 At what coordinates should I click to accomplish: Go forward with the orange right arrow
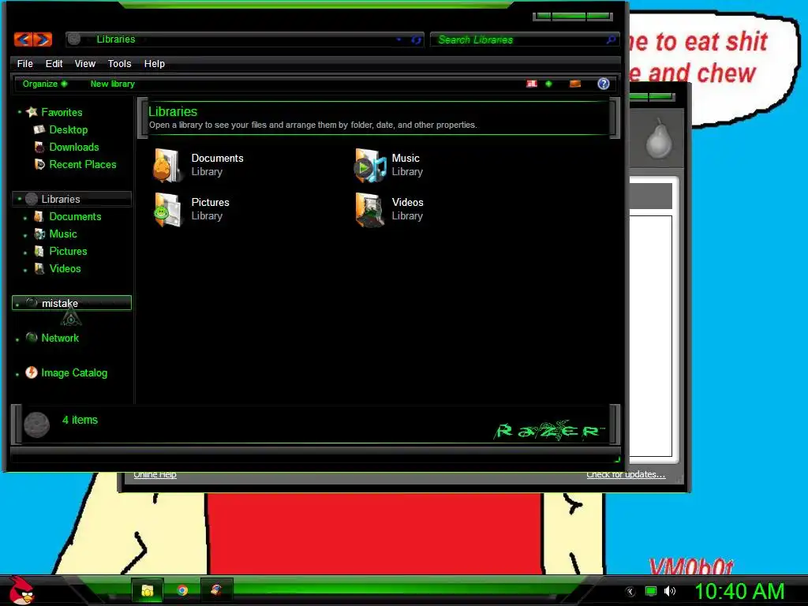click(43, 39)
